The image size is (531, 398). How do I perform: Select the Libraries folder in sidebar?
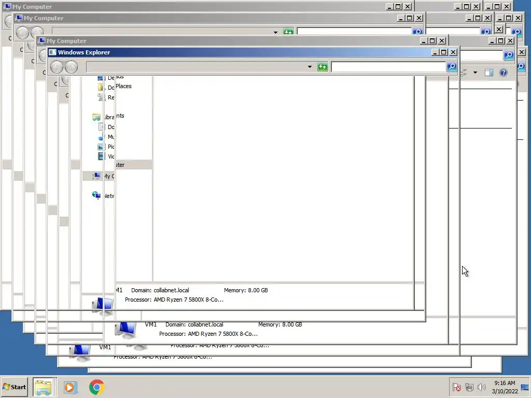pos(96,117)
